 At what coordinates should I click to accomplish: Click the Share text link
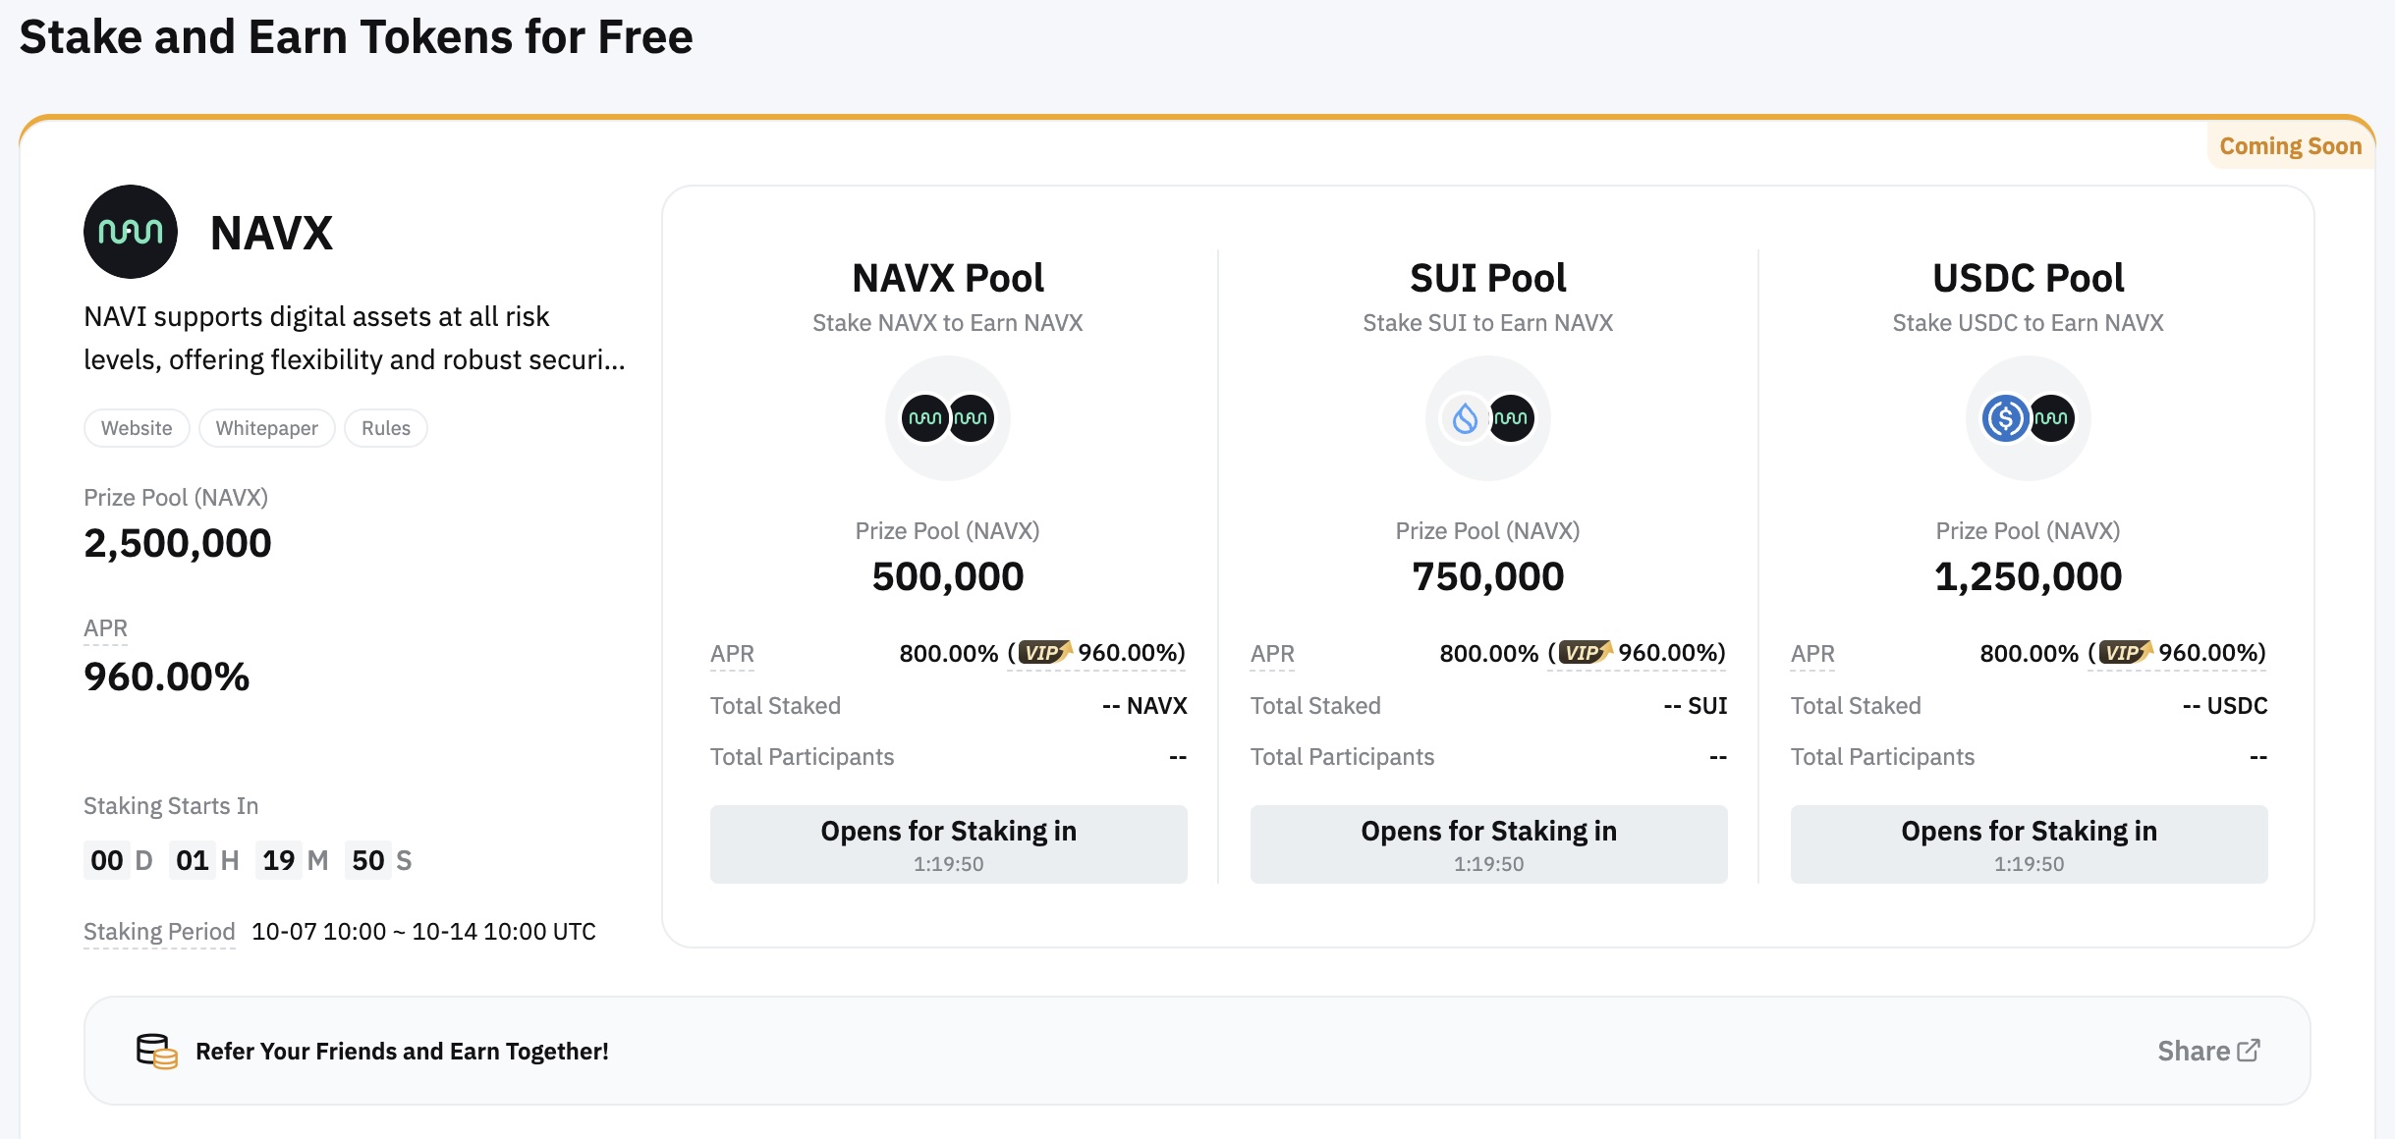(x=2194, y=1051)
